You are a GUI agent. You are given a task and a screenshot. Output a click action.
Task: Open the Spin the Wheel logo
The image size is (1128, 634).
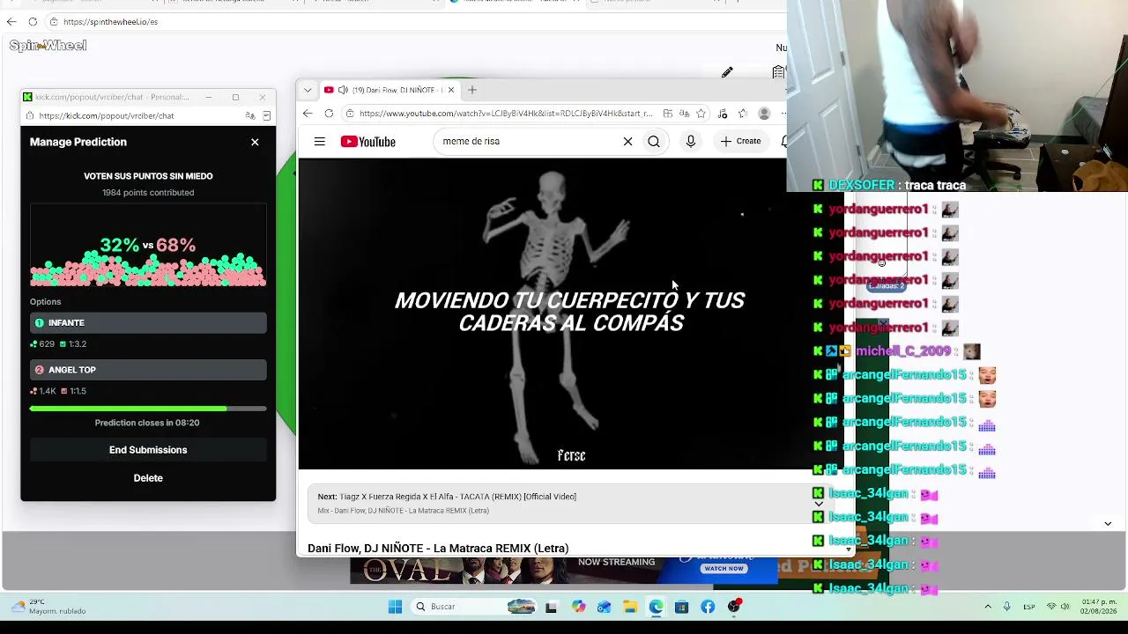pos(48,46)
